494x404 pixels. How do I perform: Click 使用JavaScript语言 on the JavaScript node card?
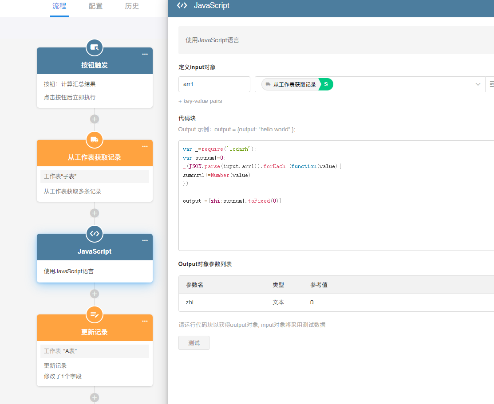tap(69, 271)
